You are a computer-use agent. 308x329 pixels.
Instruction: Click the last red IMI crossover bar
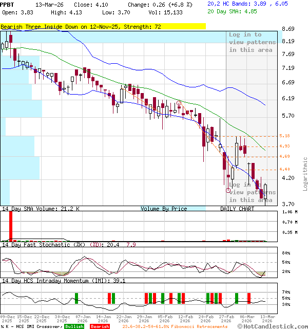click(x=249, y=298)
